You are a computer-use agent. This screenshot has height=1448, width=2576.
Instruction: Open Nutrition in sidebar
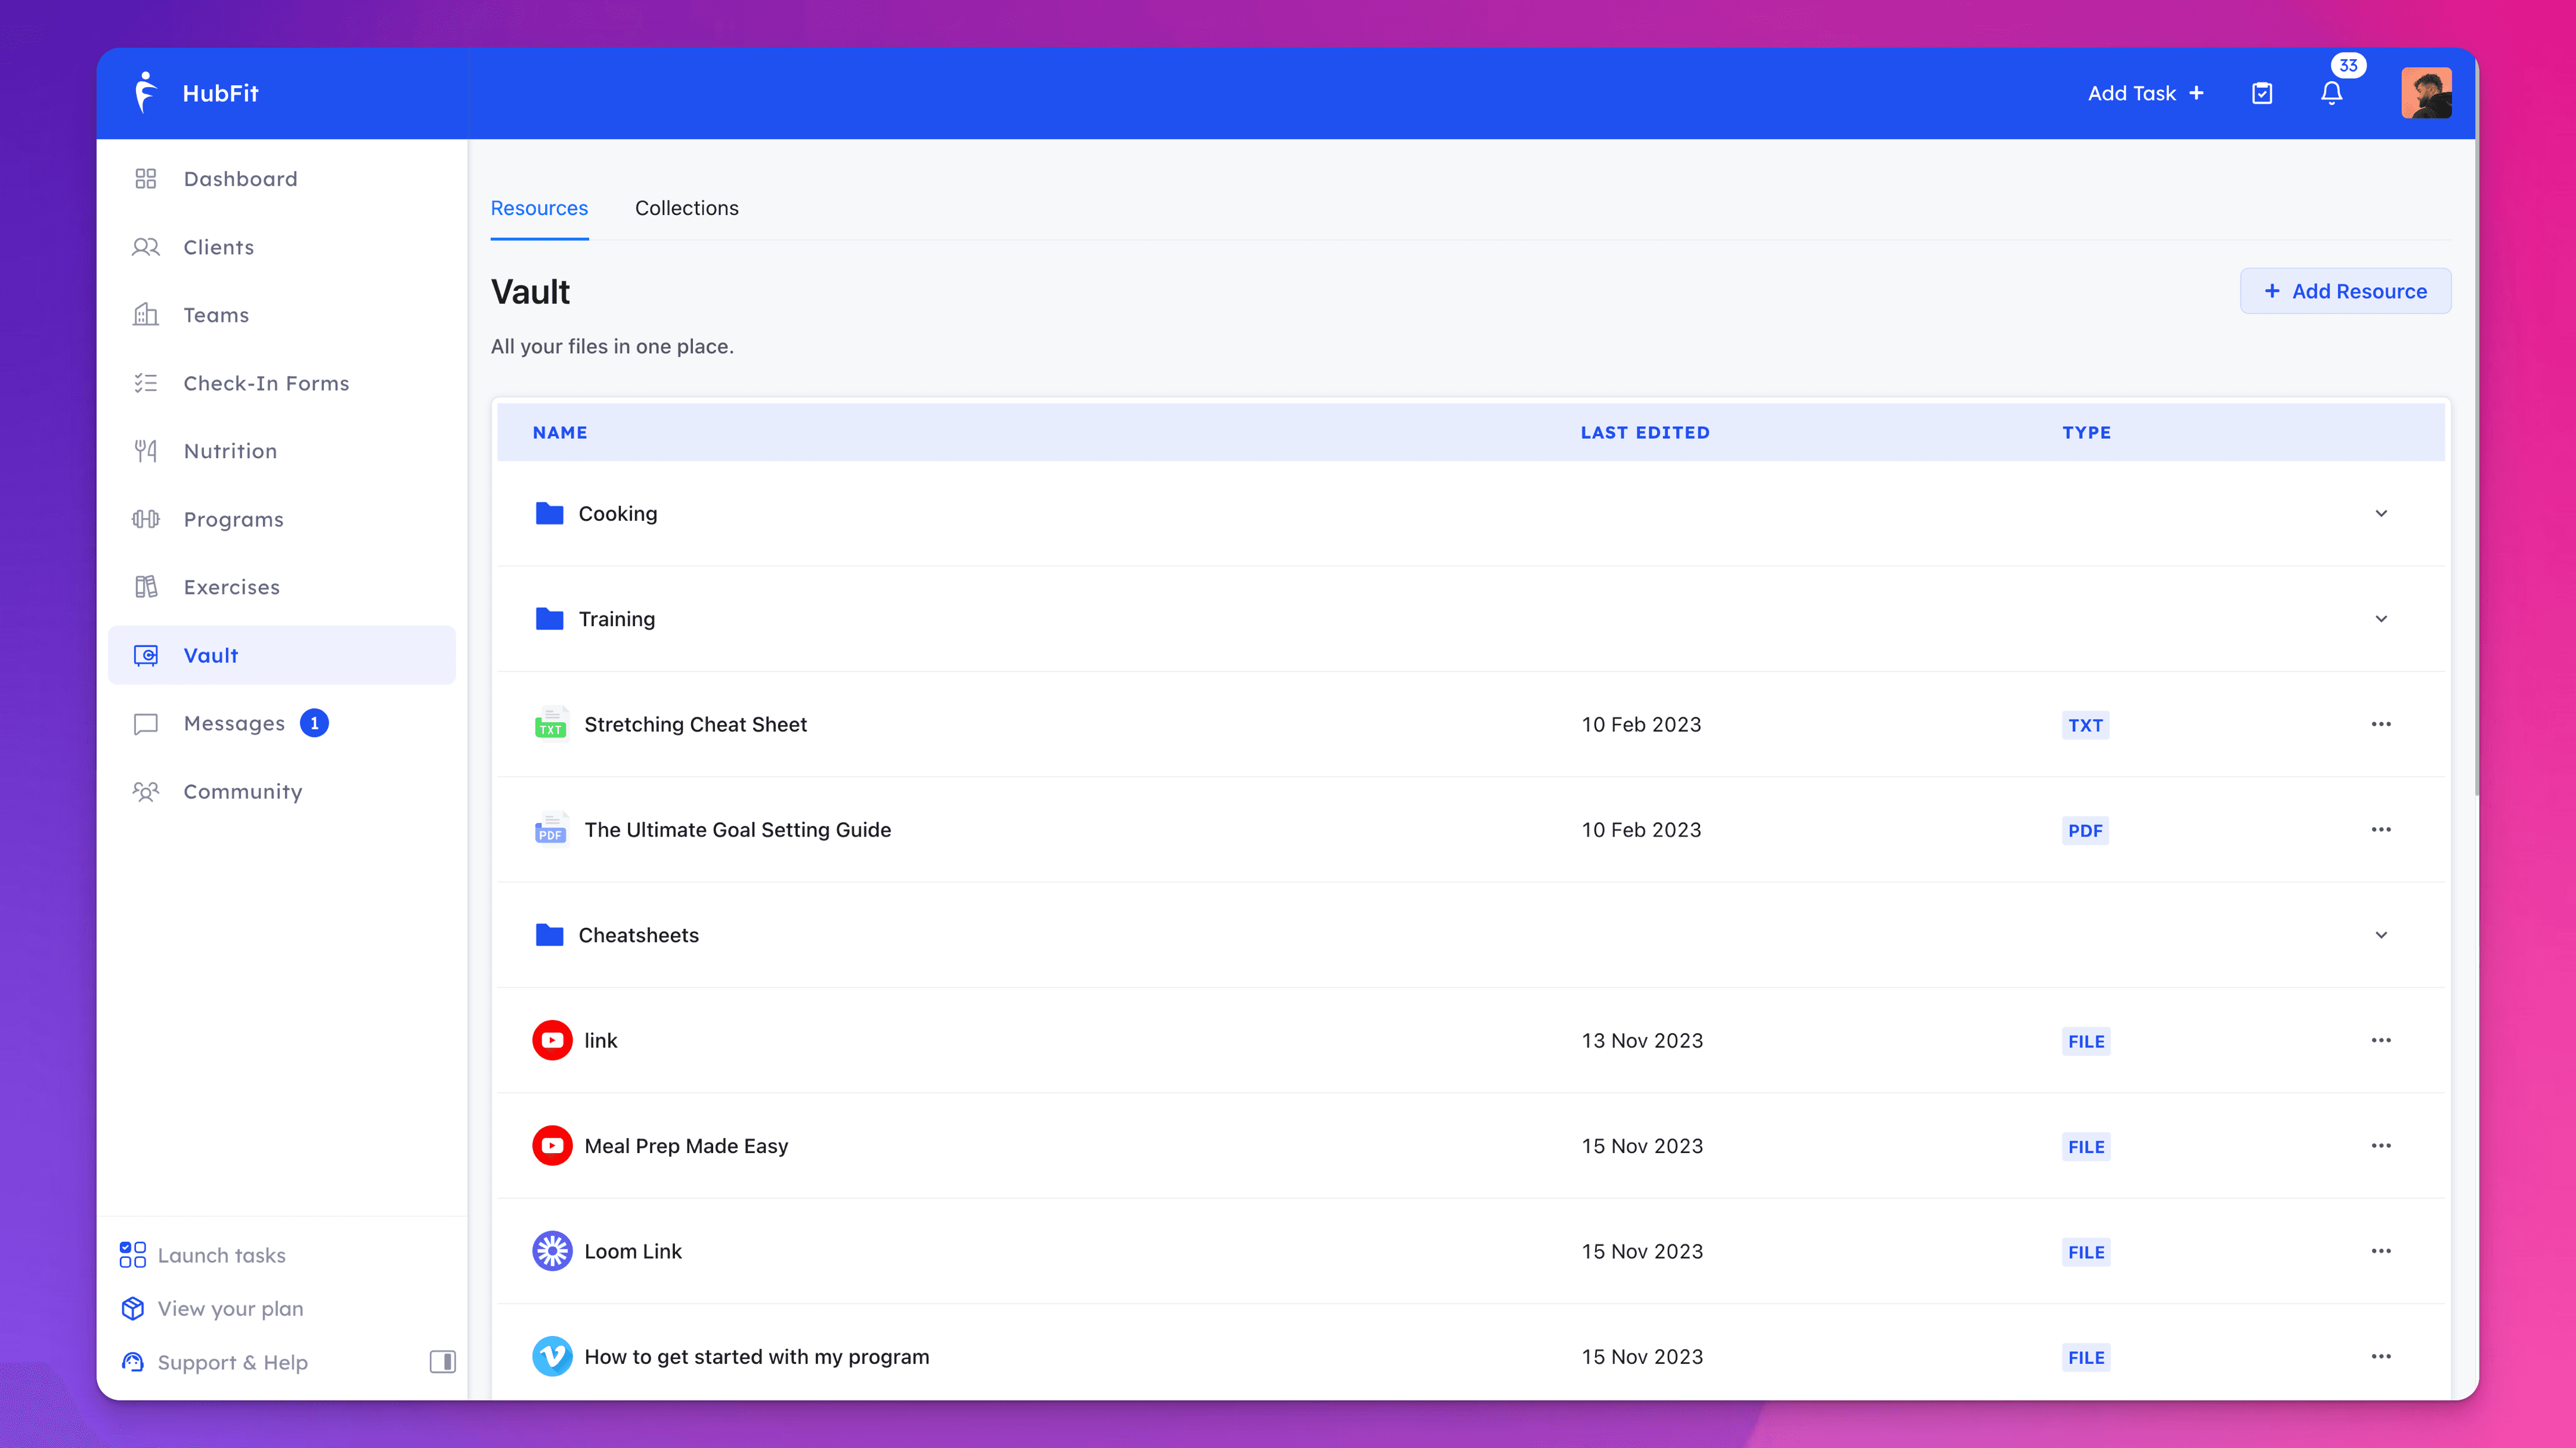pyautogui.click(x=282, y=450)
